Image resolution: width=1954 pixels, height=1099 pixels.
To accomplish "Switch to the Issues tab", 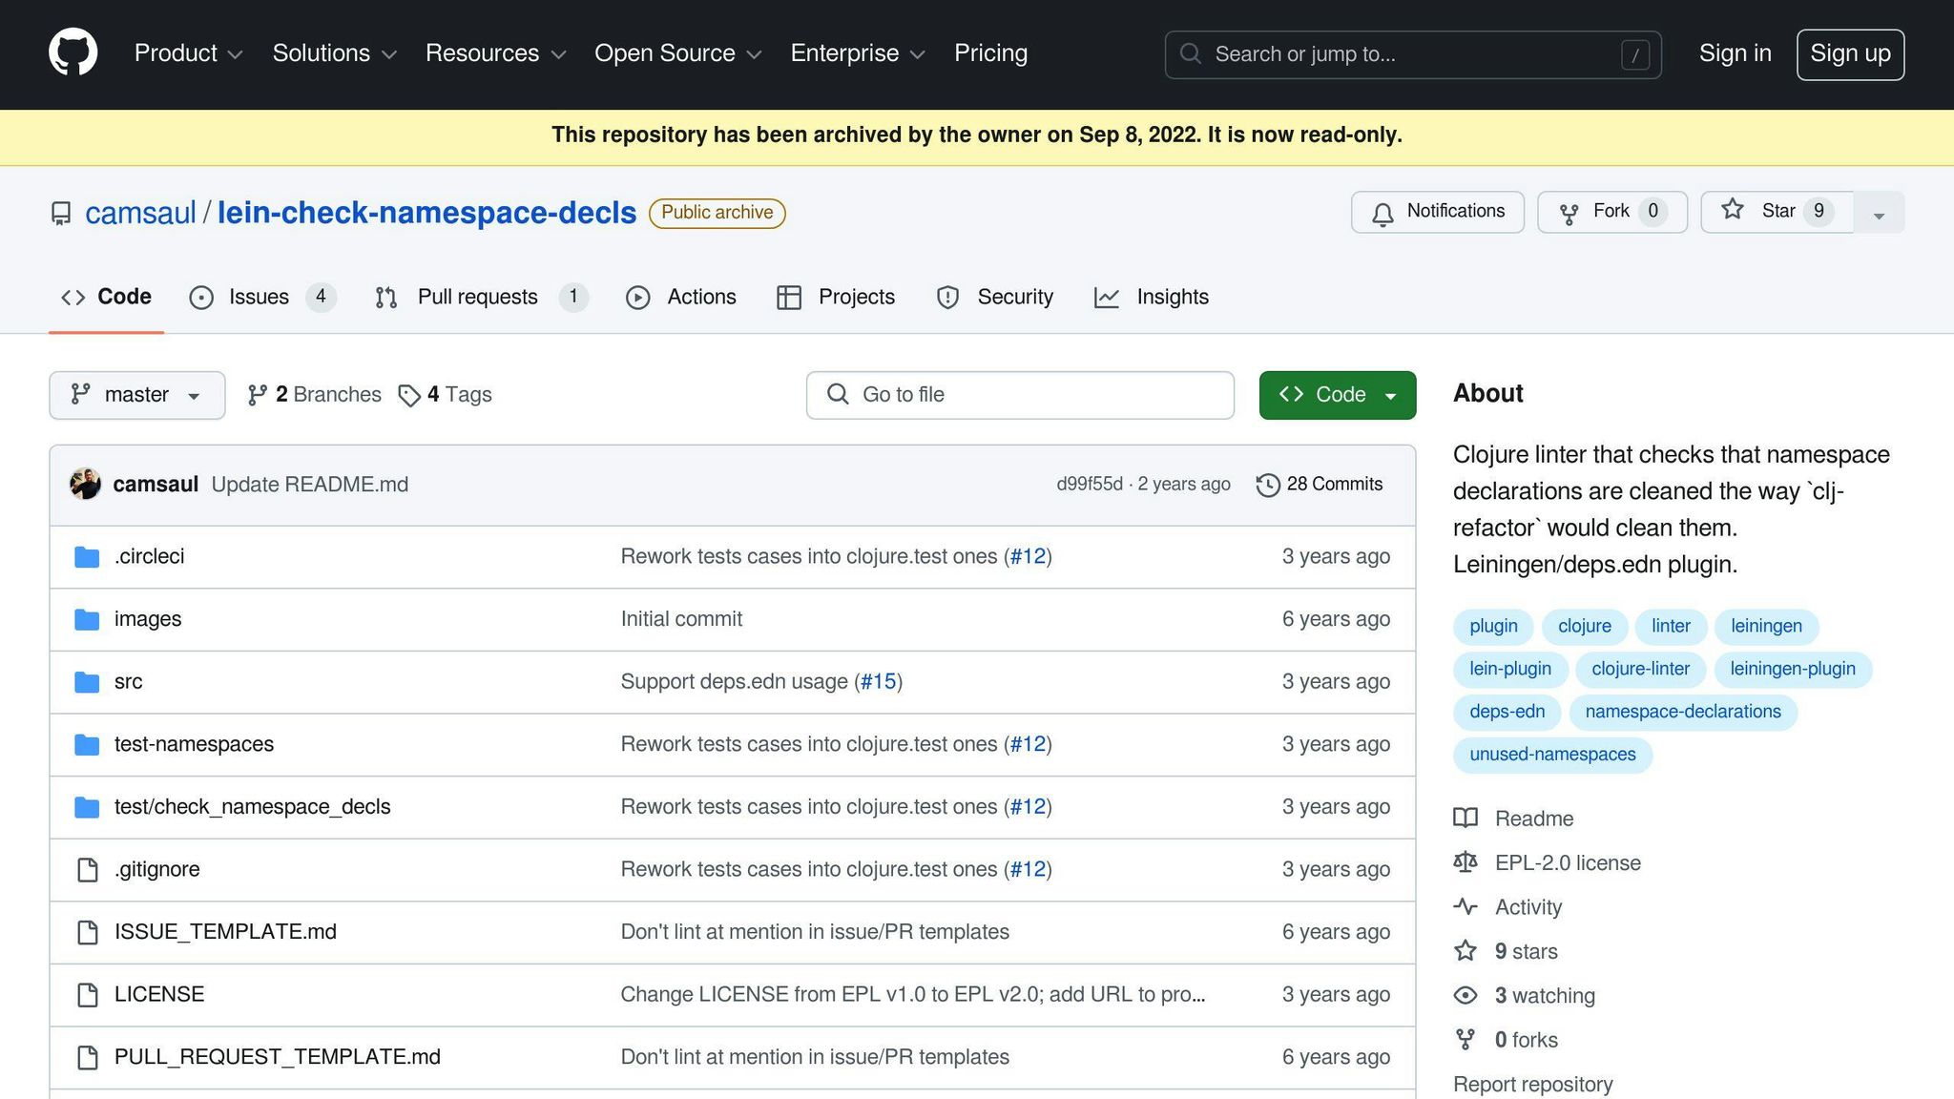I will click(260, 297).
